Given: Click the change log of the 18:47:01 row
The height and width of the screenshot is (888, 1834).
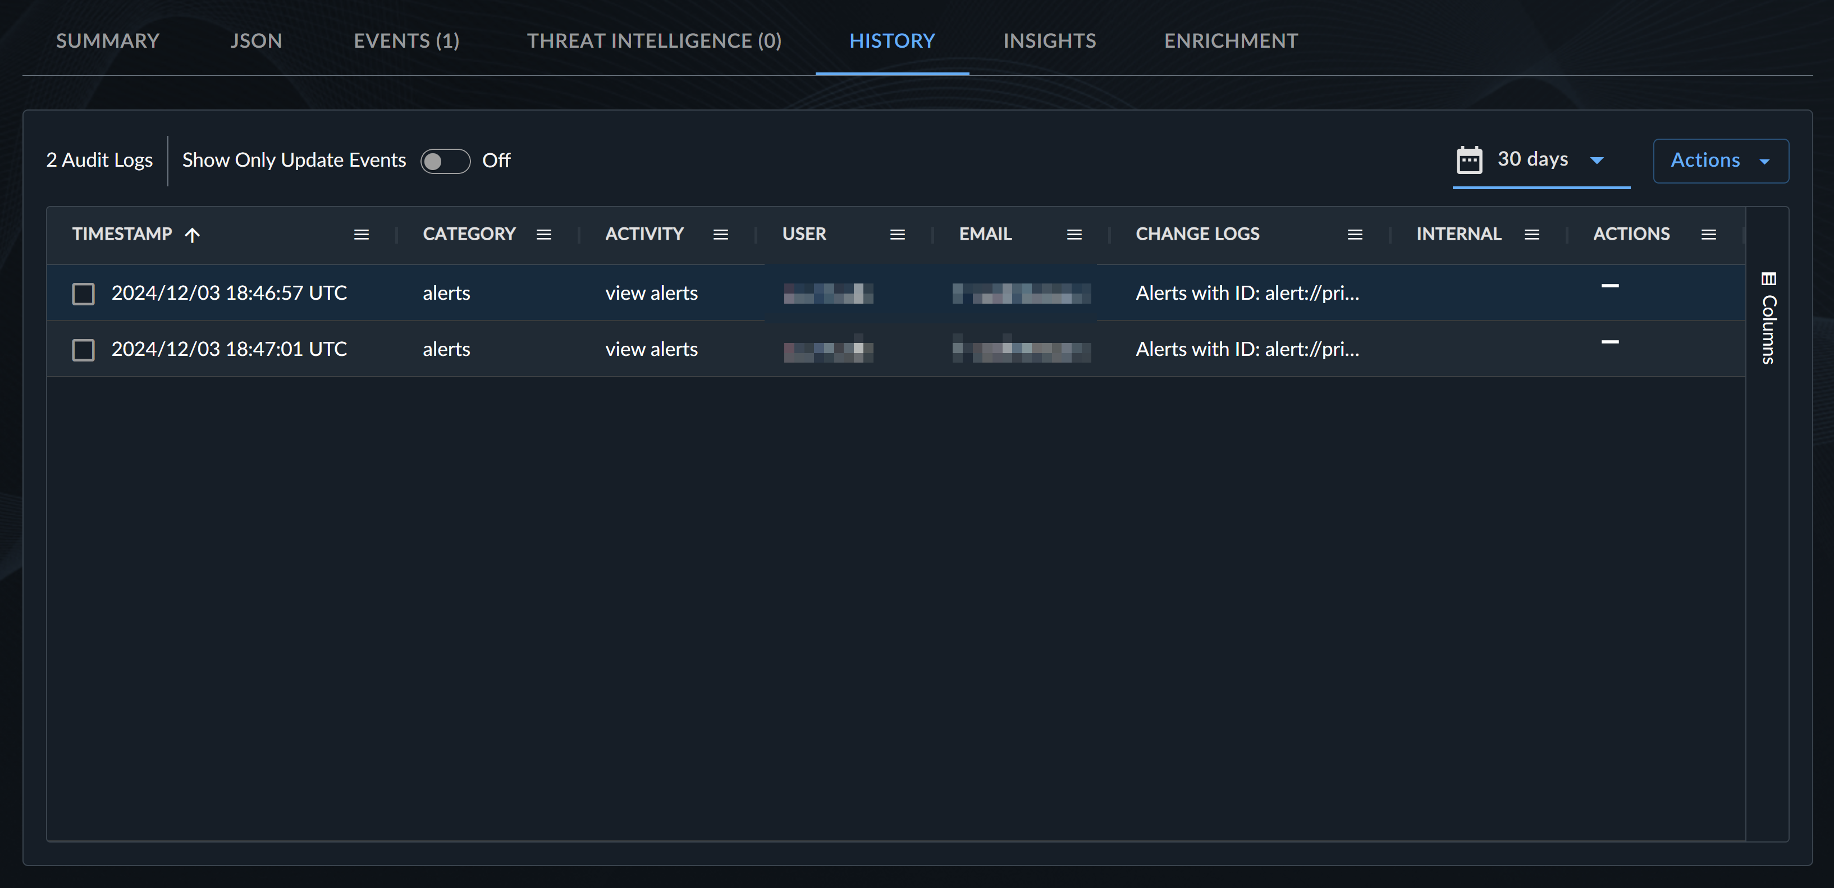Looking at the screenshot, I should (x=1247, y=349).
